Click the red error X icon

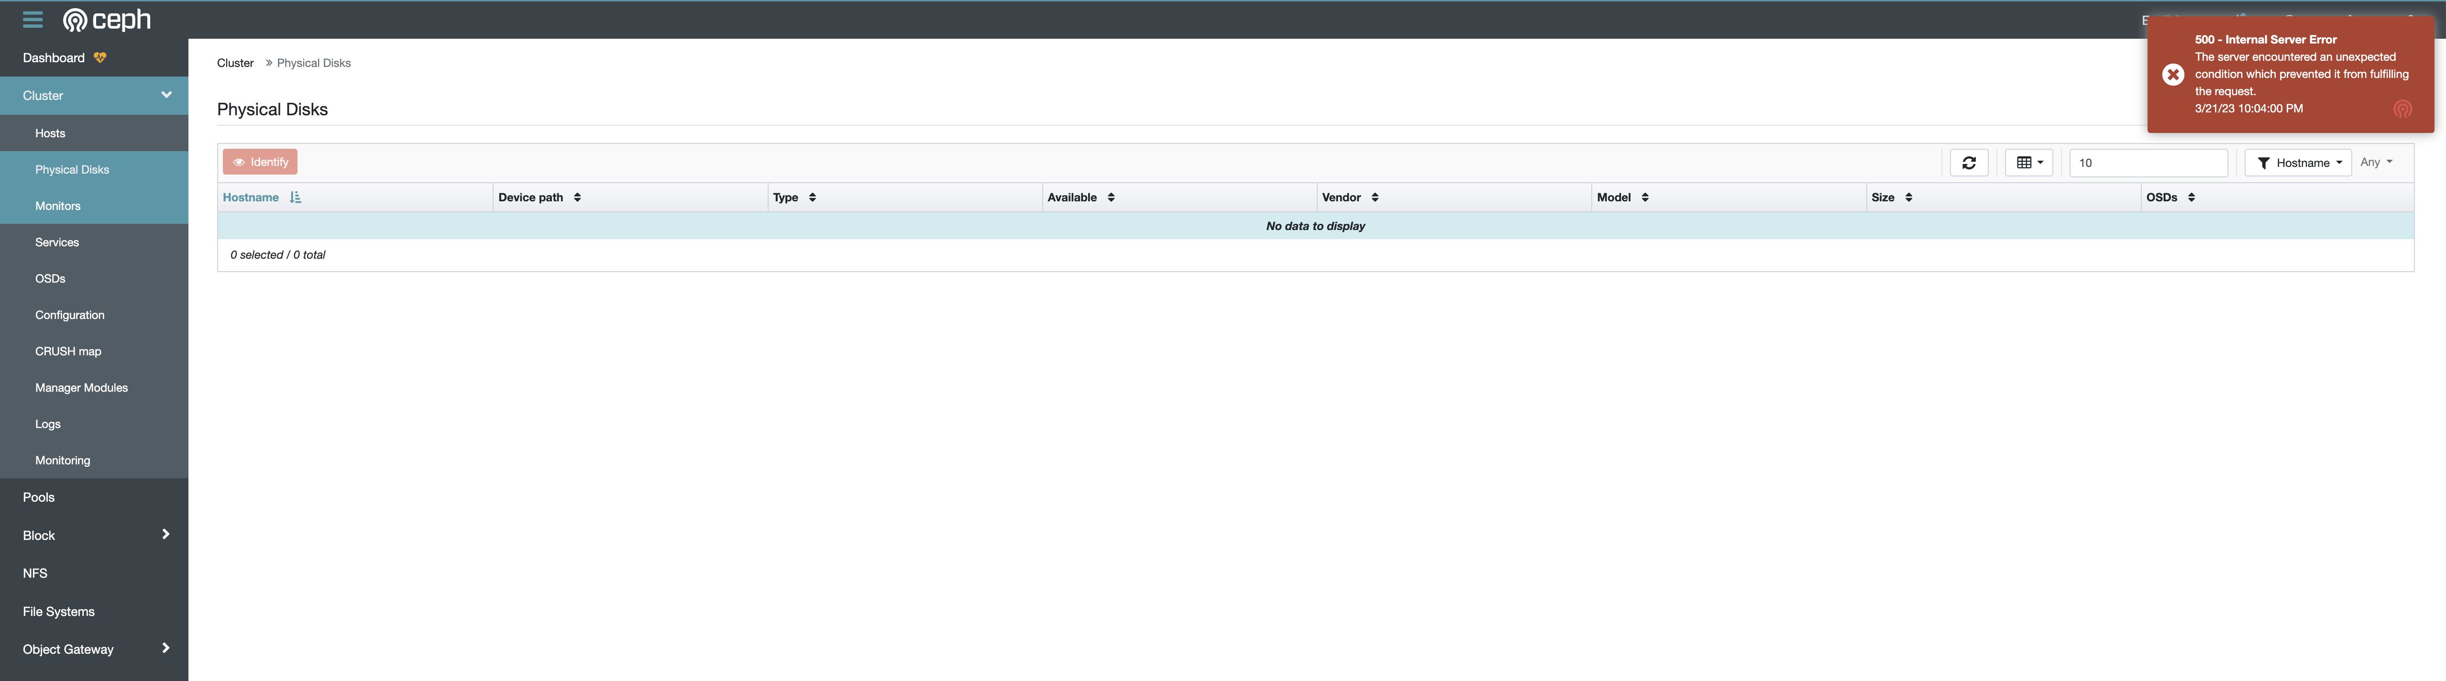2172,74
